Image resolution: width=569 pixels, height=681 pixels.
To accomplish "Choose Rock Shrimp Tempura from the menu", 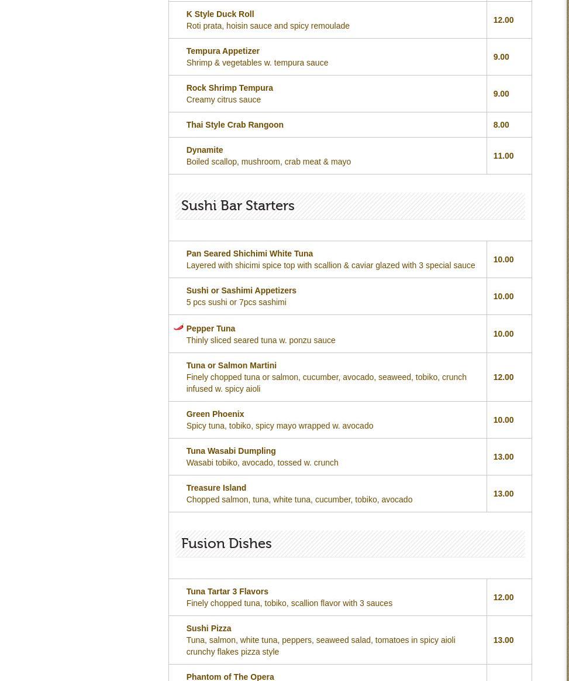I will [x=229, y=88].
